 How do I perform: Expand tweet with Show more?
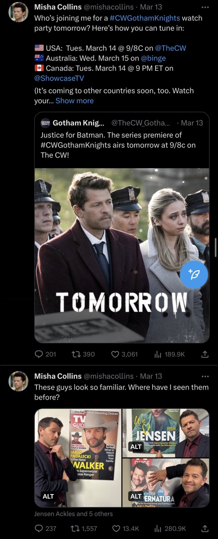click(74, 101)
